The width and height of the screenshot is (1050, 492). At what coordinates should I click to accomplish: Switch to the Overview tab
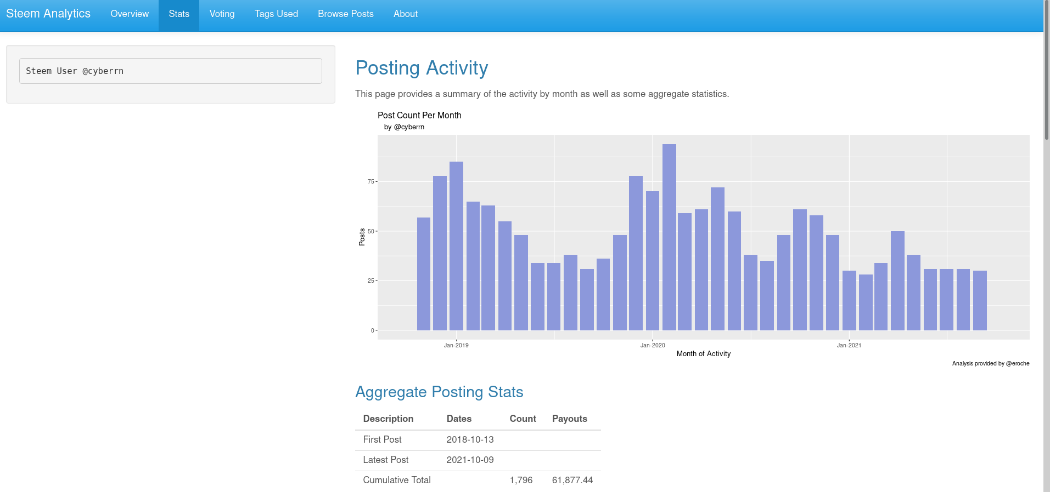(130, 14)
